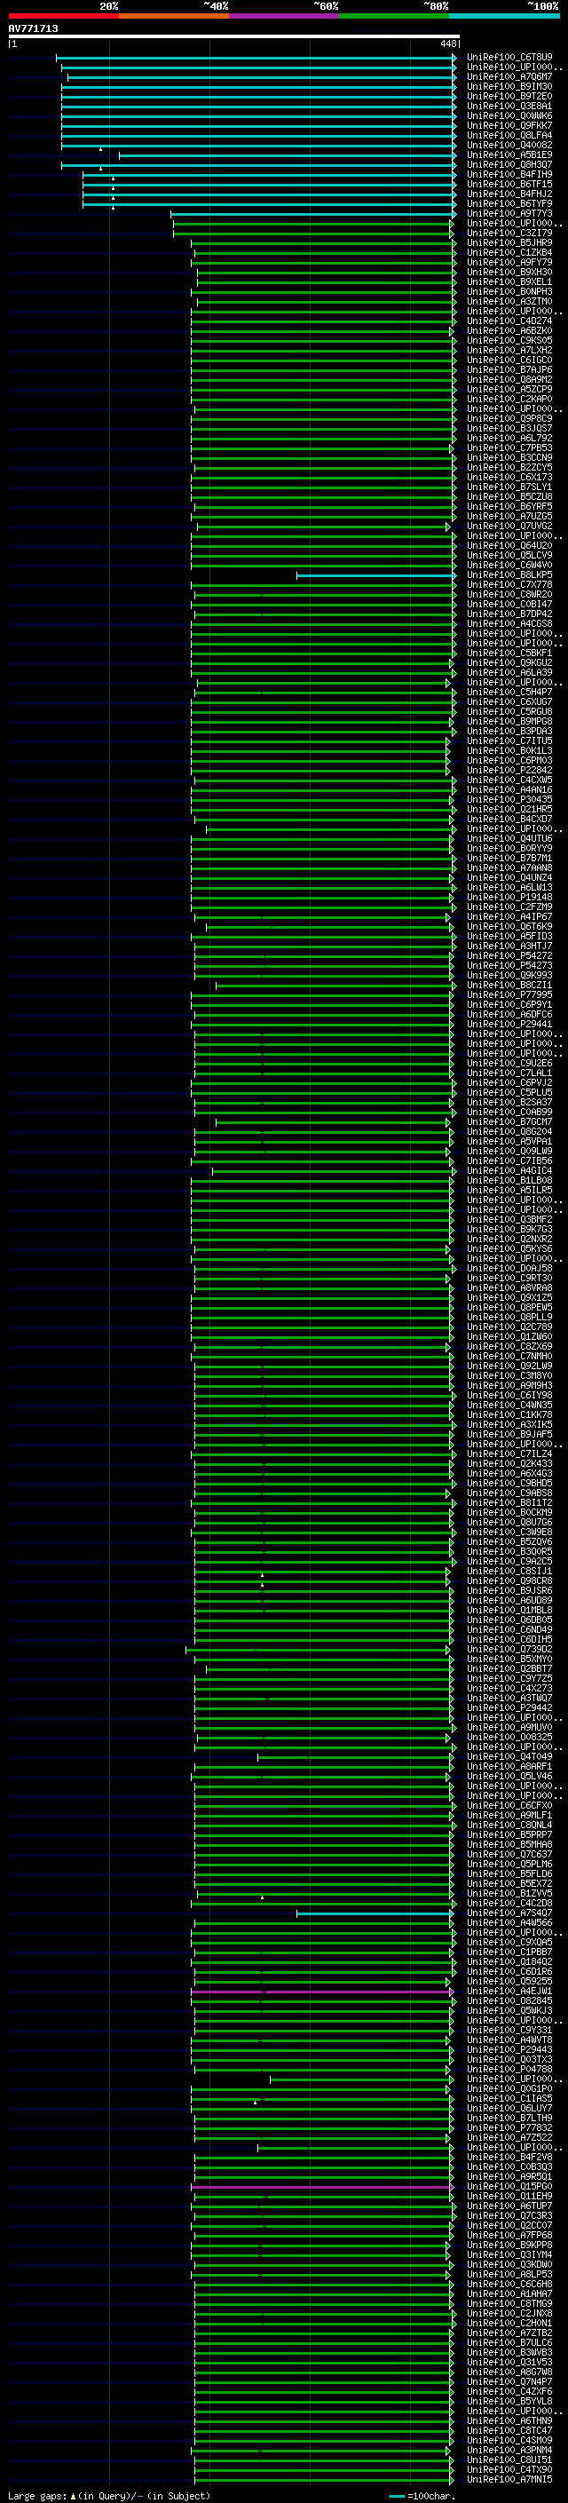Select label UniRef100_C1ZKB4
The height and width of the screenshot is (2503, 568).
pyautogui.click(x=509, y=253)
